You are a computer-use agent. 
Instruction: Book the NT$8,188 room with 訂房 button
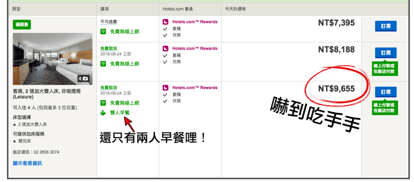pos(386,53)
